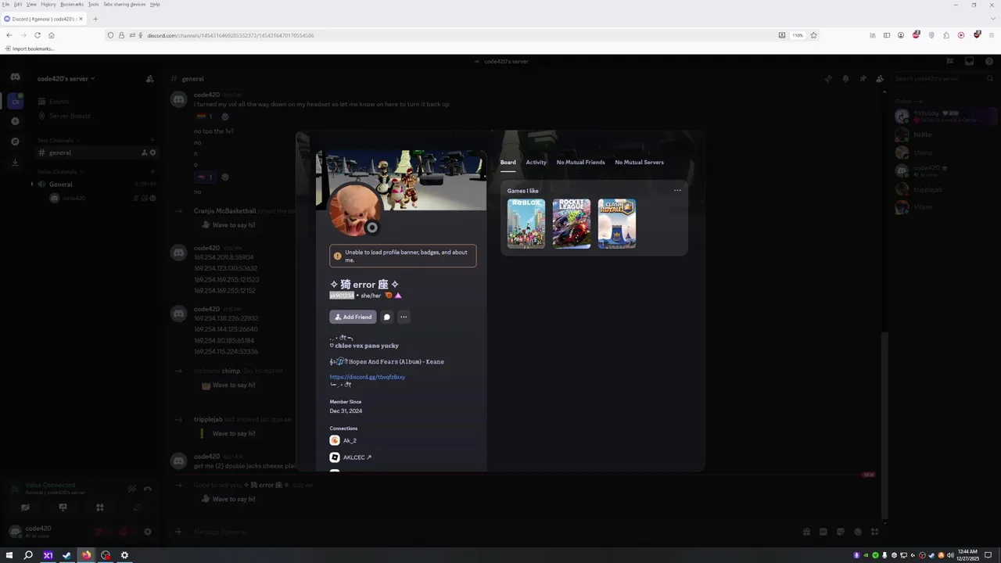This screenshot has width=1001, height=563.
Task: Open the profile more-options ellipsis button
Action: [404, 317]
